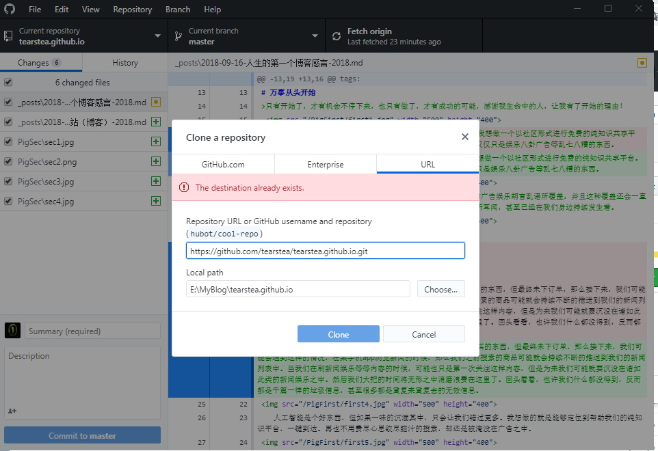
Task: Select the _posts\2018-...站（博客）-2018.md file name
Action: point(82,122)
